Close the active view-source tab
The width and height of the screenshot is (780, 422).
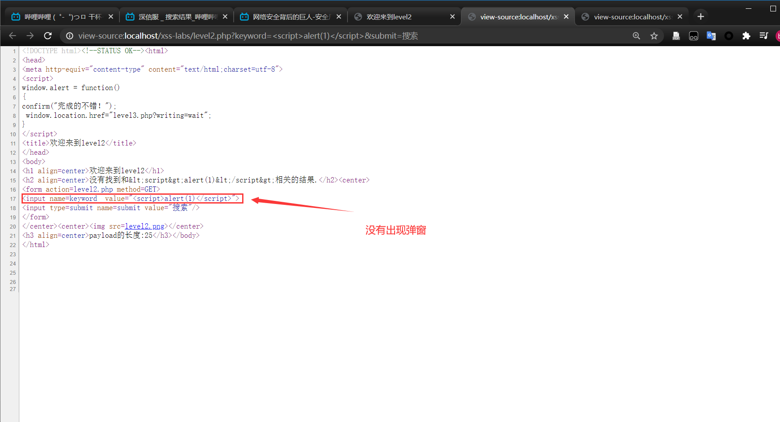(x=566, y=17)
